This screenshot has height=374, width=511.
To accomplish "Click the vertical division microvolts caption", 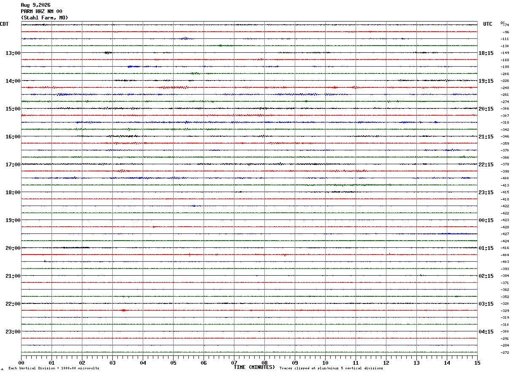I will 54,369.
